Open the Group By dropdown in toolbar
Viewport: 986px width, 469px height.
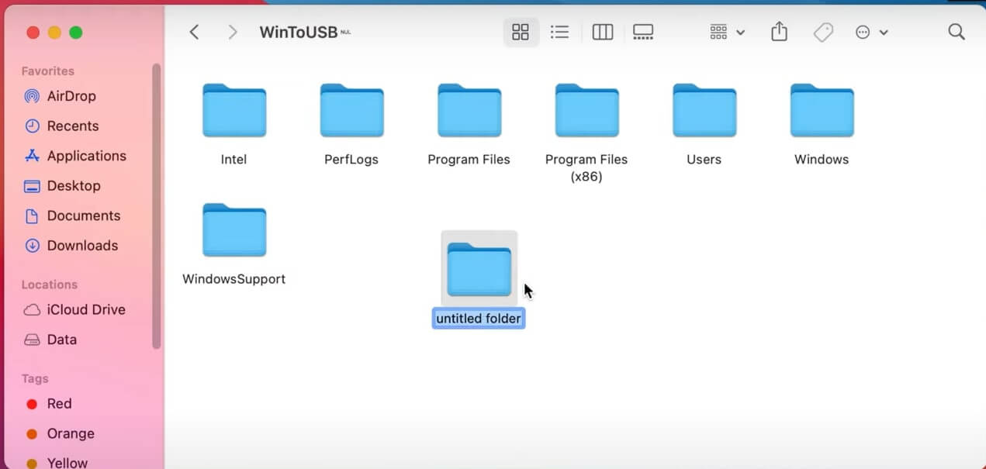[727, 32]
